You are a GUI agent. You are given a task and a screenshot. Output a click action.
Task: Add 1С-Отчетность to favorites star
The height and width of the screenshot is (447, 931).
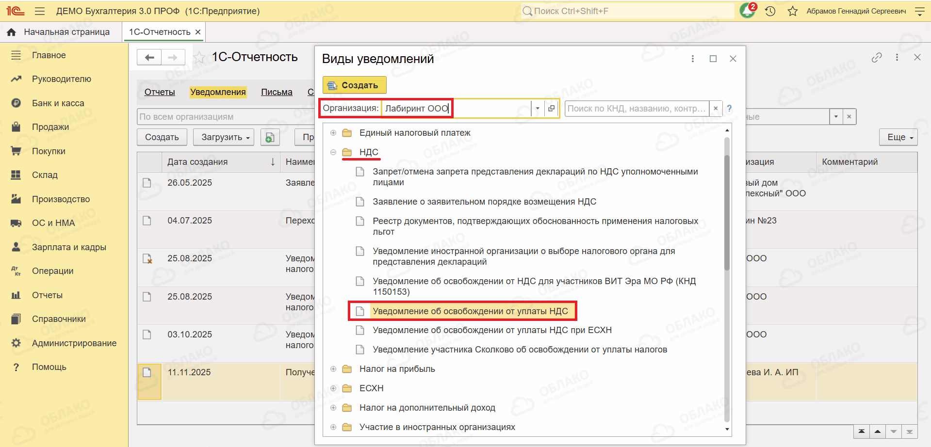click(199, 58)
